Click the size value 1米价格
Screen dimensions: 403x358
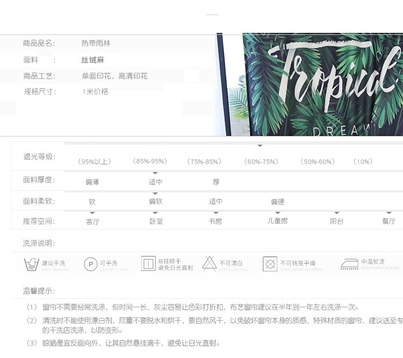pos(95,91)
